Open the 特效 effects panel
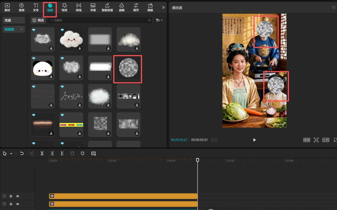Viewport: 337px width, 210px height. tap(64, 7)
